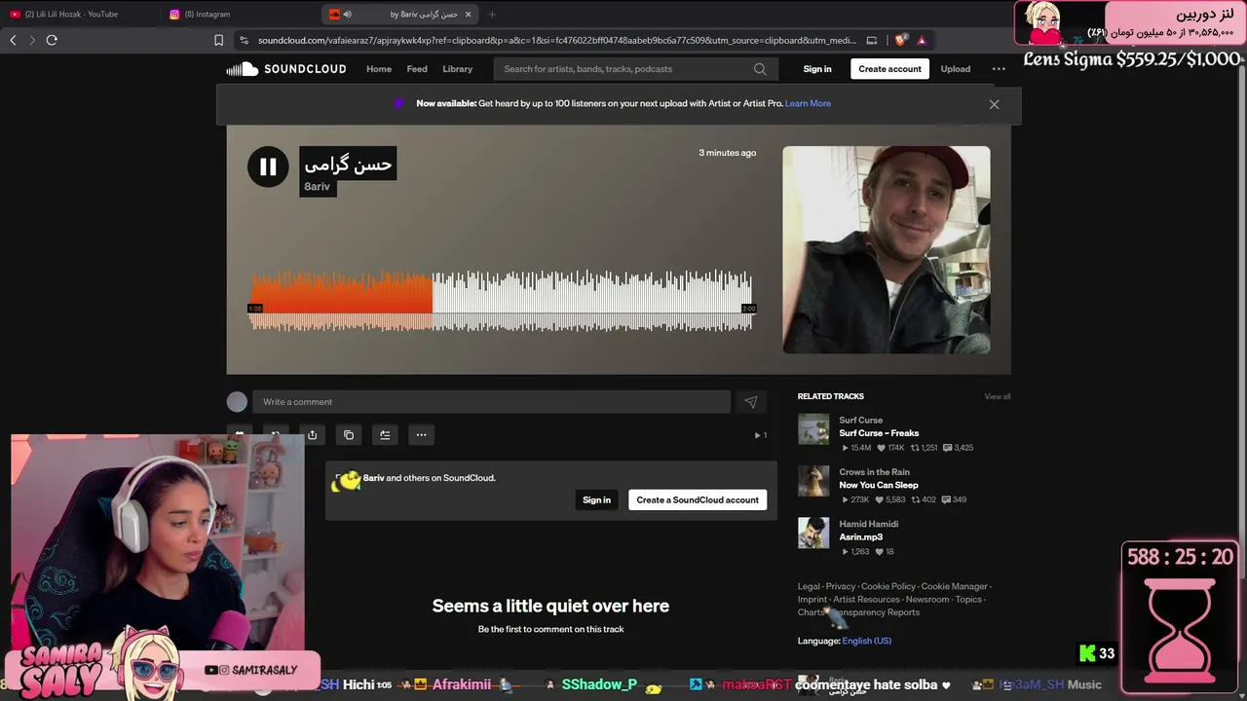Click the search magnifier icon
Image resolution: width=1247 pixels, height=701 pixels.
(760, 69)
